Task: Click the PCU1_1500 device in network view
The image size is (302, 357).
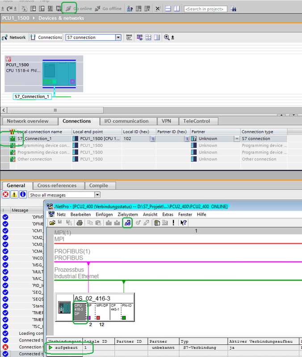Action: [44, 73]
